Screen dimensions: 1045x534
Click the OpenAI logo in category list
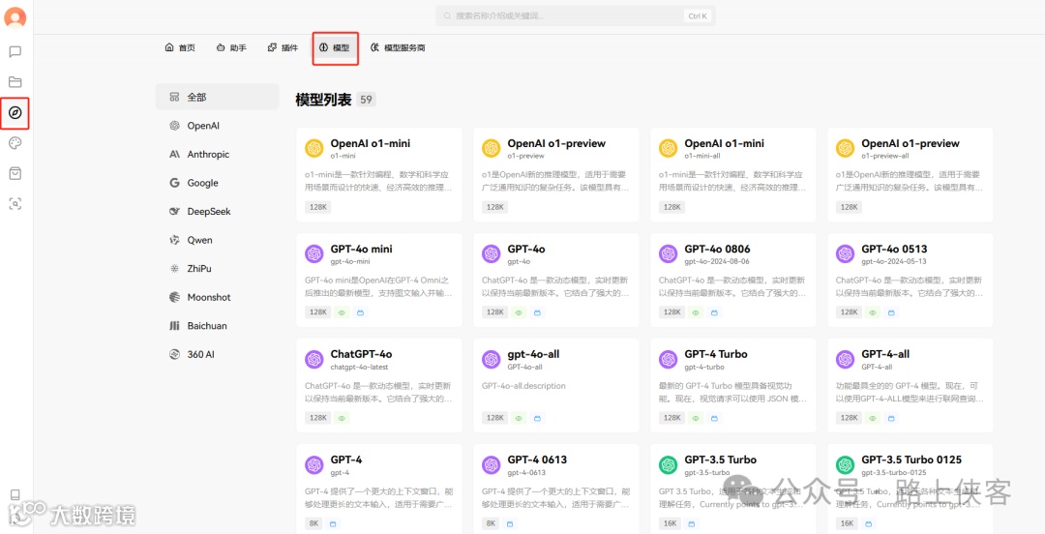[x=174, y=126]
